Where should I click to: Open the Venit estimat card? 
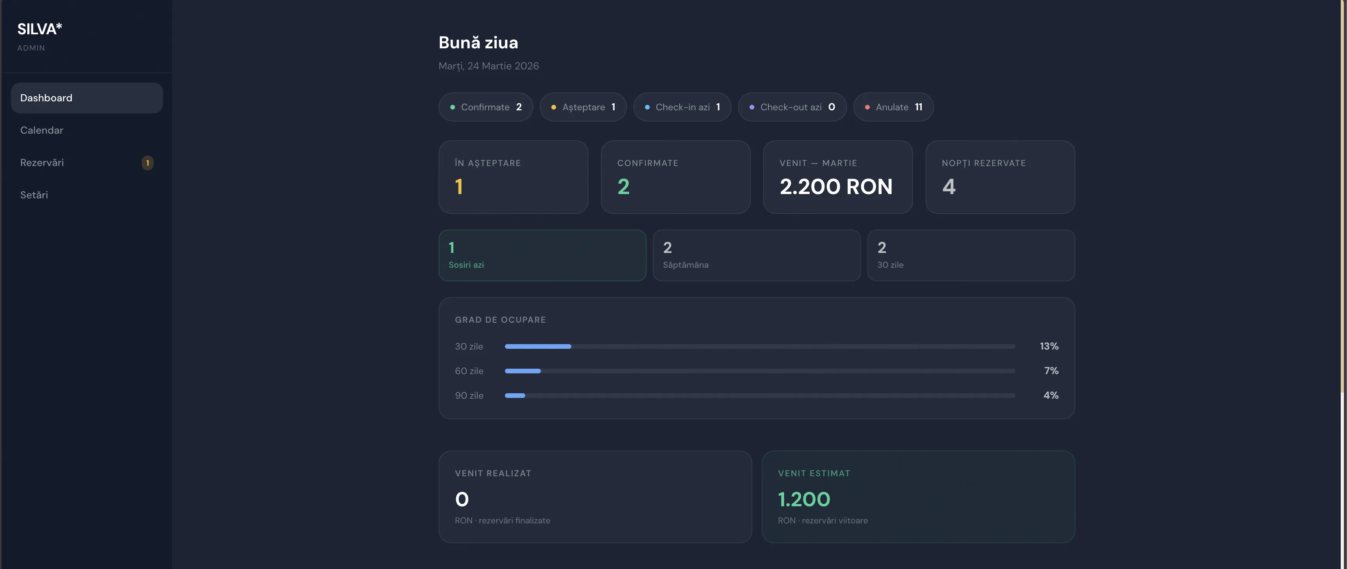coord(918,497)
